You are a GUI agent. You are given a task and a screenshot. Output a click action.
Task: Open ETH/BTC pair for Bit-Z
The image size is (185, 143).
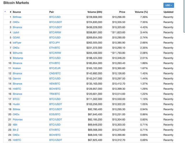tap(55, 130)
